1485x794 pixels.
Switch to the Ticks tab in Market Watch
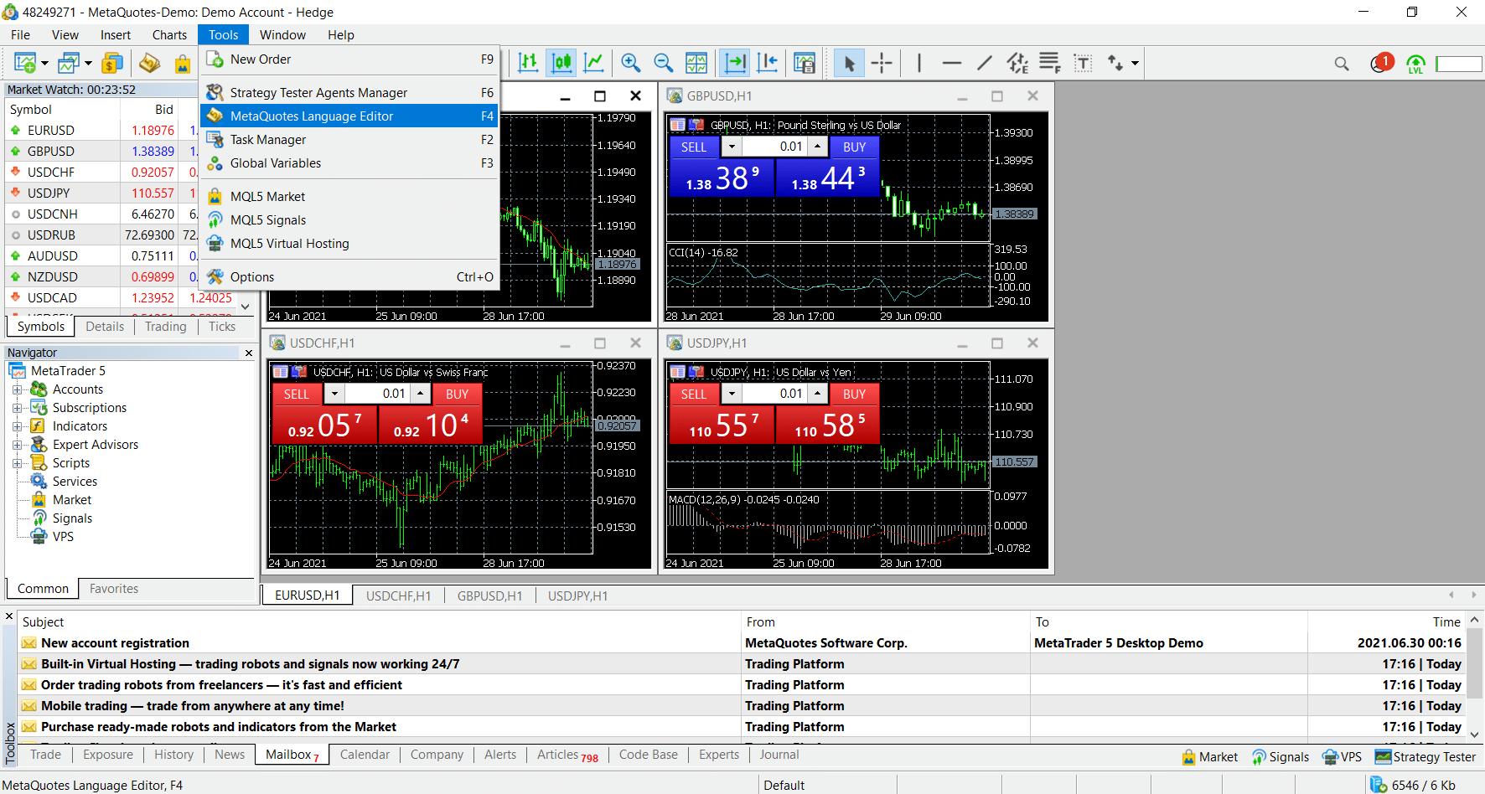click(x=222, y=327)
